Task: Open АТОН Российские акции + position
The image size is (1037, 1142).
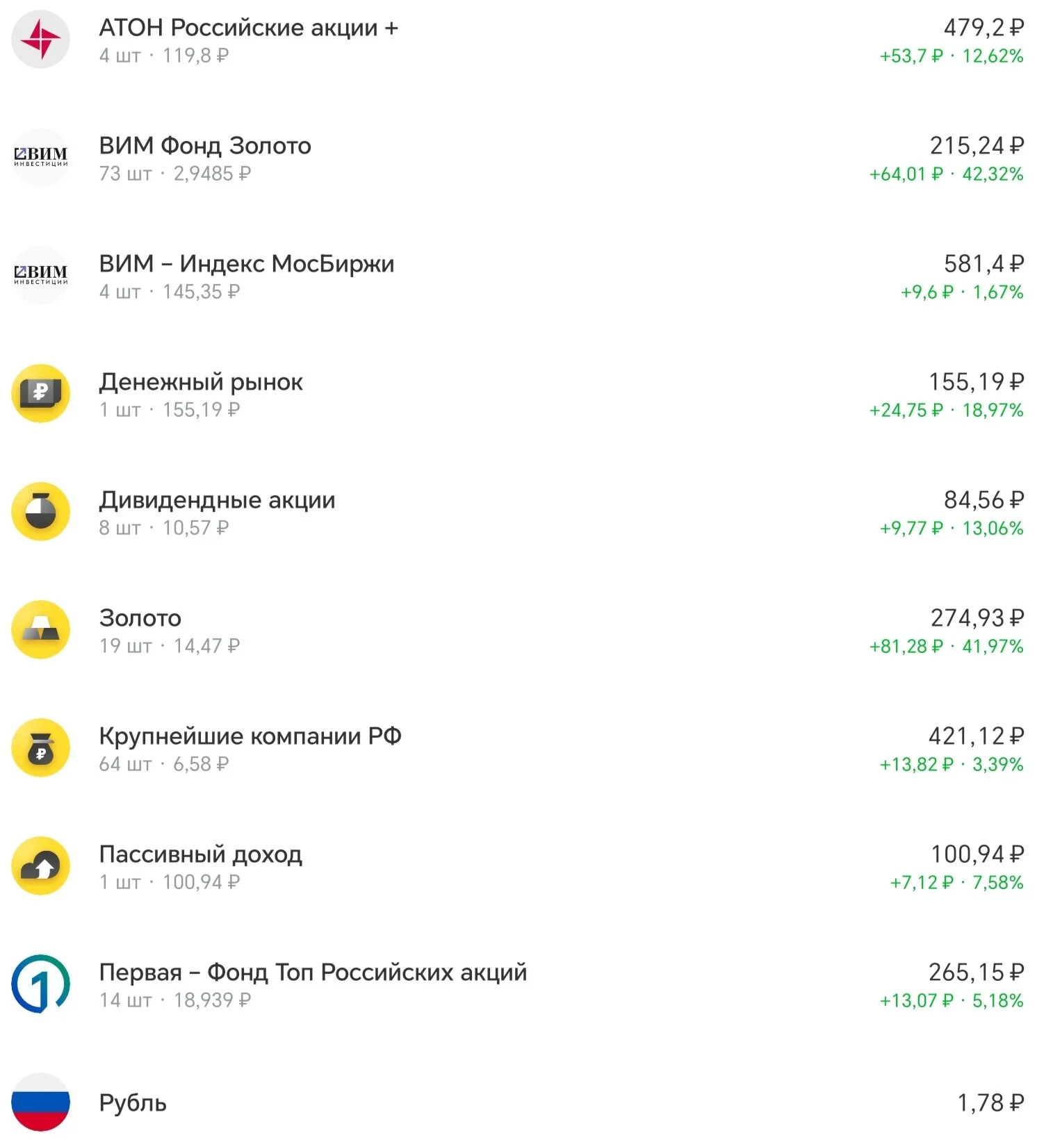Action: pos(518,40)
